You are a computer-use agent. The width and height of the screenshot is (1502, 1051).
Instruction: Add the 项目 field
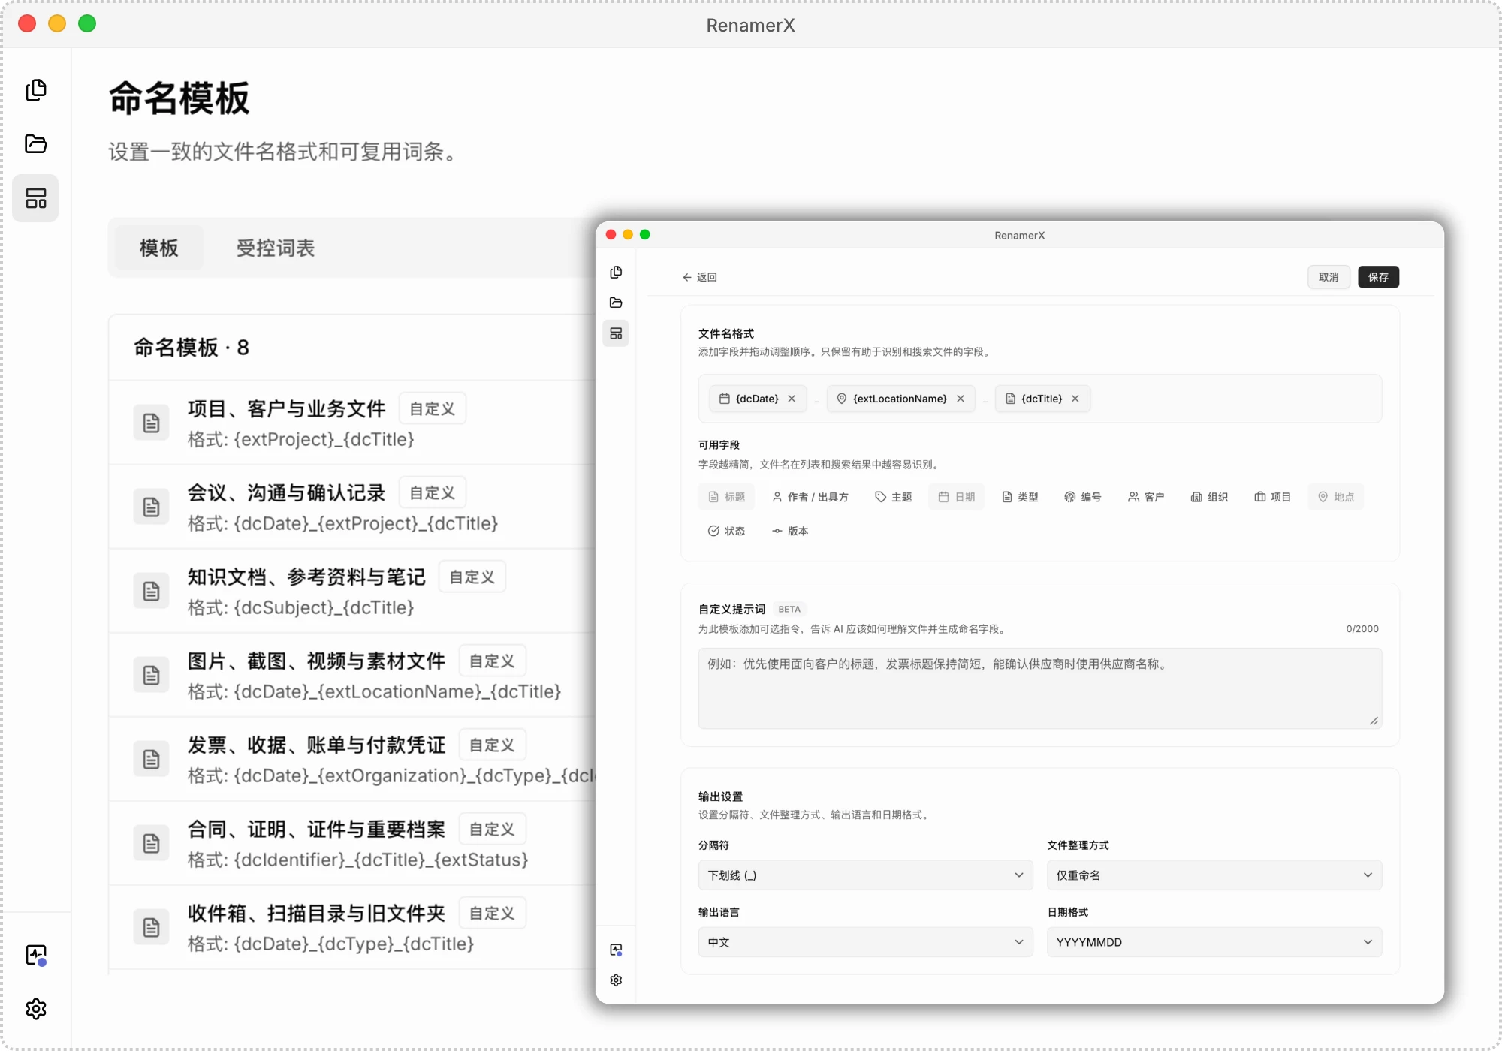click(1272, 497)
